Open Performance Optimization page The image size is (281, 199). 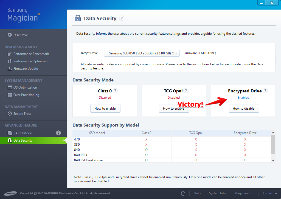click(32, 61)
